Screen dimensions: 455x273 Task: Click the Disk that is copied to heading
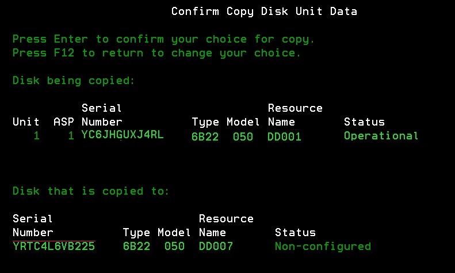[91, 191]
